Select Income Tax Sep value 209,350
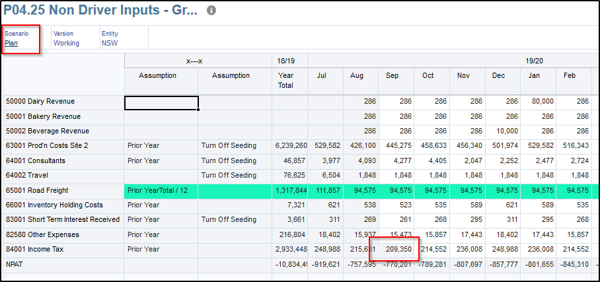600x282 pixels. [396, 249]
